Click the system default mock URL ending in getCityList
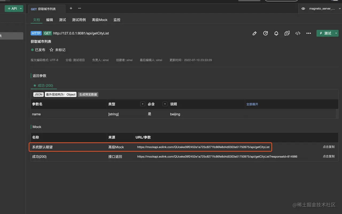The height and width of the screenshot is (214, 342). (x=203, y=147)
